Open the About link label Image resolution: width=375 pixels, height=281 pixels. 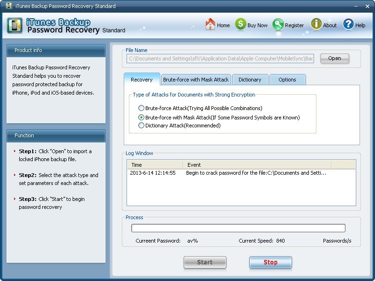330,25
